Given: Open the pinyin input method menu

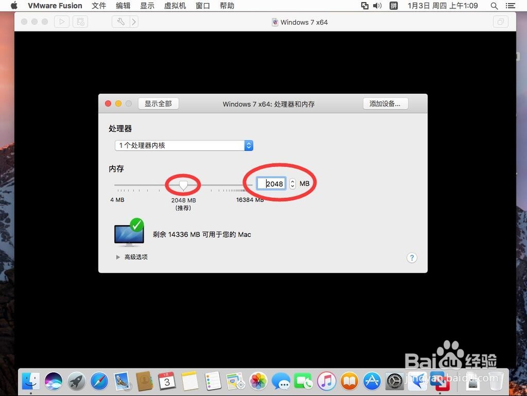Looking at the screenshot, I should click(394, 6).
